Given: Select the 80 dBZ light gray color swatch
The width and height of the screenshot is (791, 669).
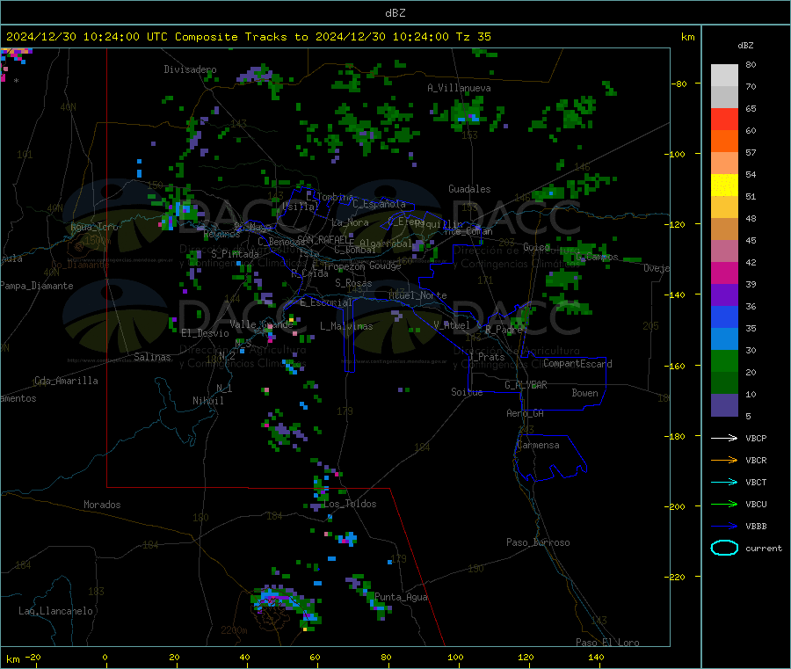Looking at the screenshot, I should click(x=724, y=76).
